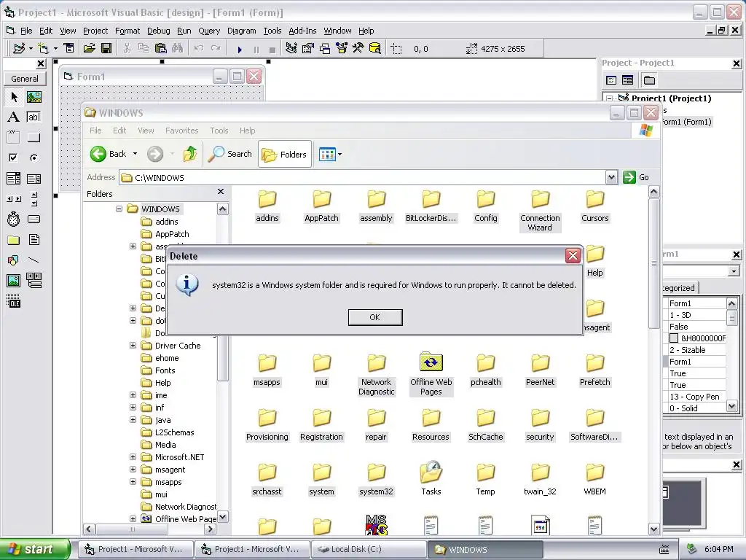Screen dimensions: 746x560
Task: Click the Save Project floppy disk icon
Action: coord(106,49)
